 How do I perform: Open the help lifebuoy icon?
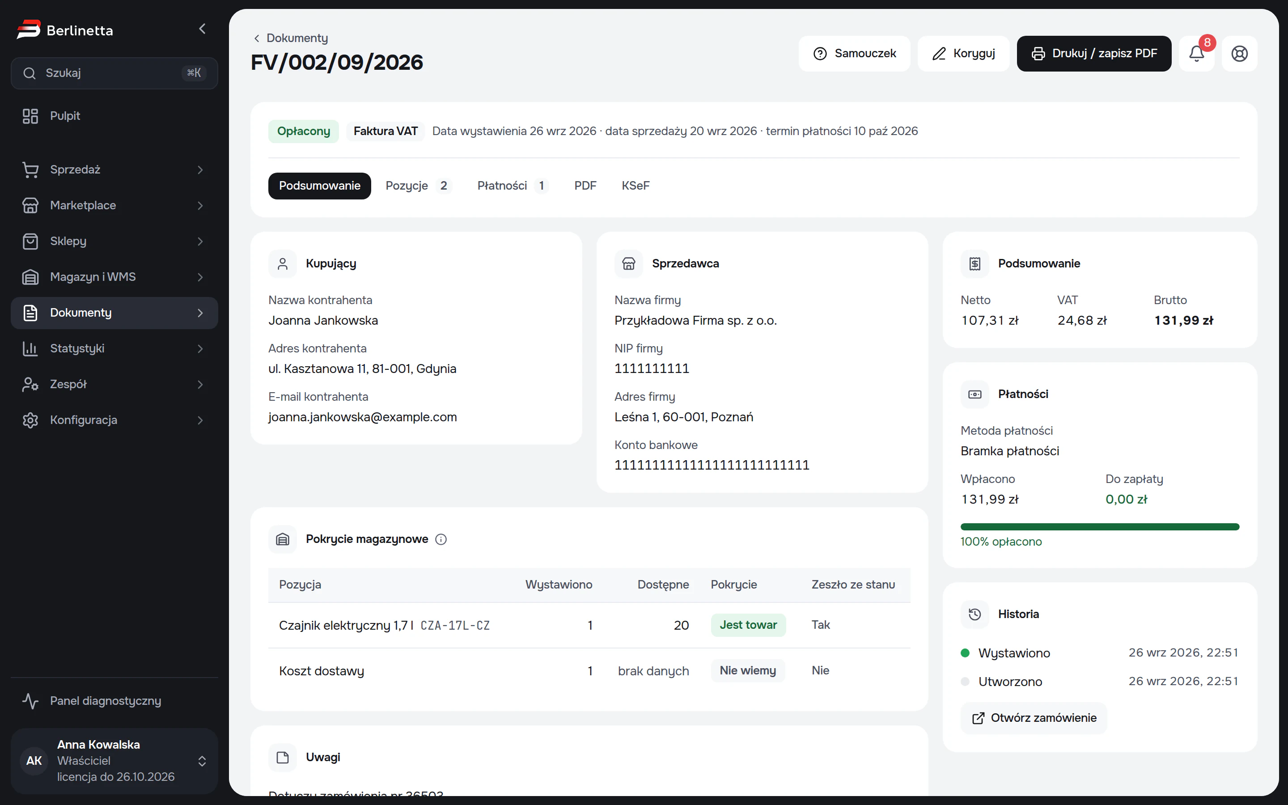(x=1239, y=54)
